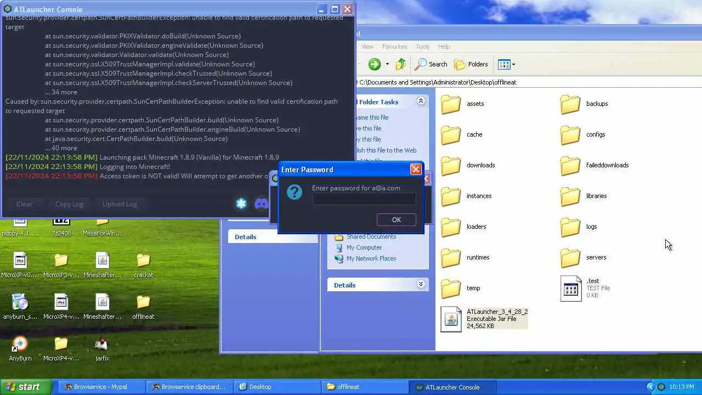The width and height of the screenshot is (702, 395).
Task: Click OK in Enter Password dialog
Action: (x=396, y=219)
